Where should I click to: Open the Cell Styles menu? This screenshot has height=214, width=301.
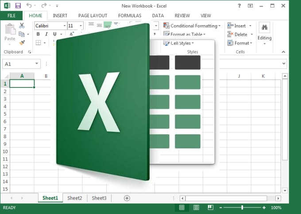pos(178,43)
